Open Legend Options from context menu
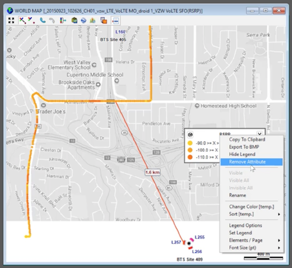292x268 pixels. [245, 225]
